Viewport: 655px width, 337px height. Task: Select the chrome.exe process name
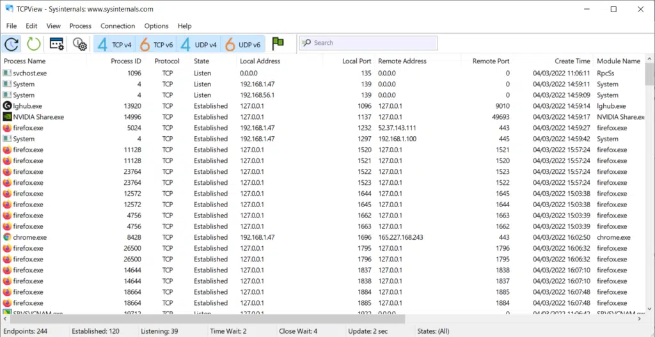29,237
